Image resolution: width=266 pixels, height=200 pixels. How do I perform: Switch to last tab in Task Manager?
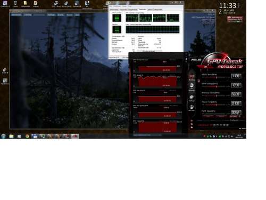[157, 10]
